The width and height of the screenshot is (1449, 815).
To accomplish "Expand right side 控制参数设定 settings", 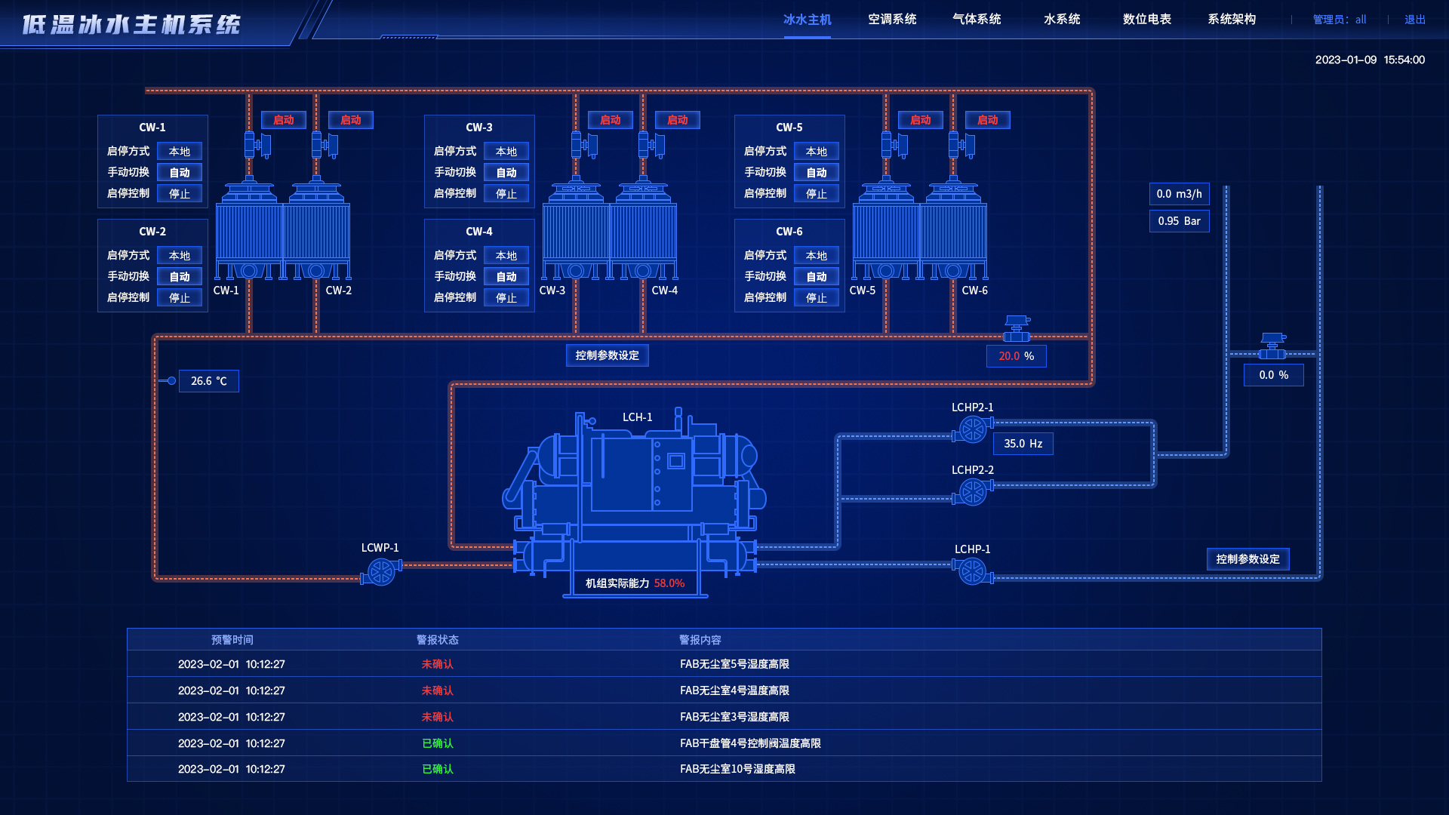I will [1247, 557].
